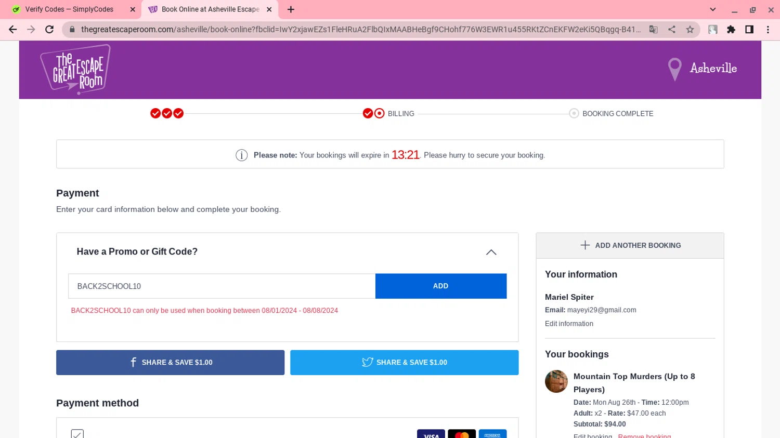The height and width of the screenshot is (438, 780).
Task: Click the browser address bar URL
Action: (361, 30)
